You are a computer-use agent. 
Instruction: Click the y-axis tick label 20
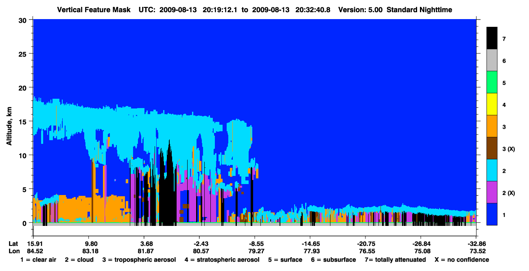pos(24,87)
